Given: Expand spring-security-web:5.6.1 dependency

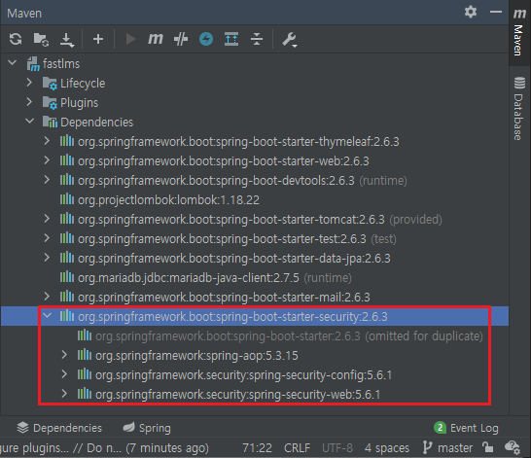Looking at the screenshot, I should [x=64, y=394].
